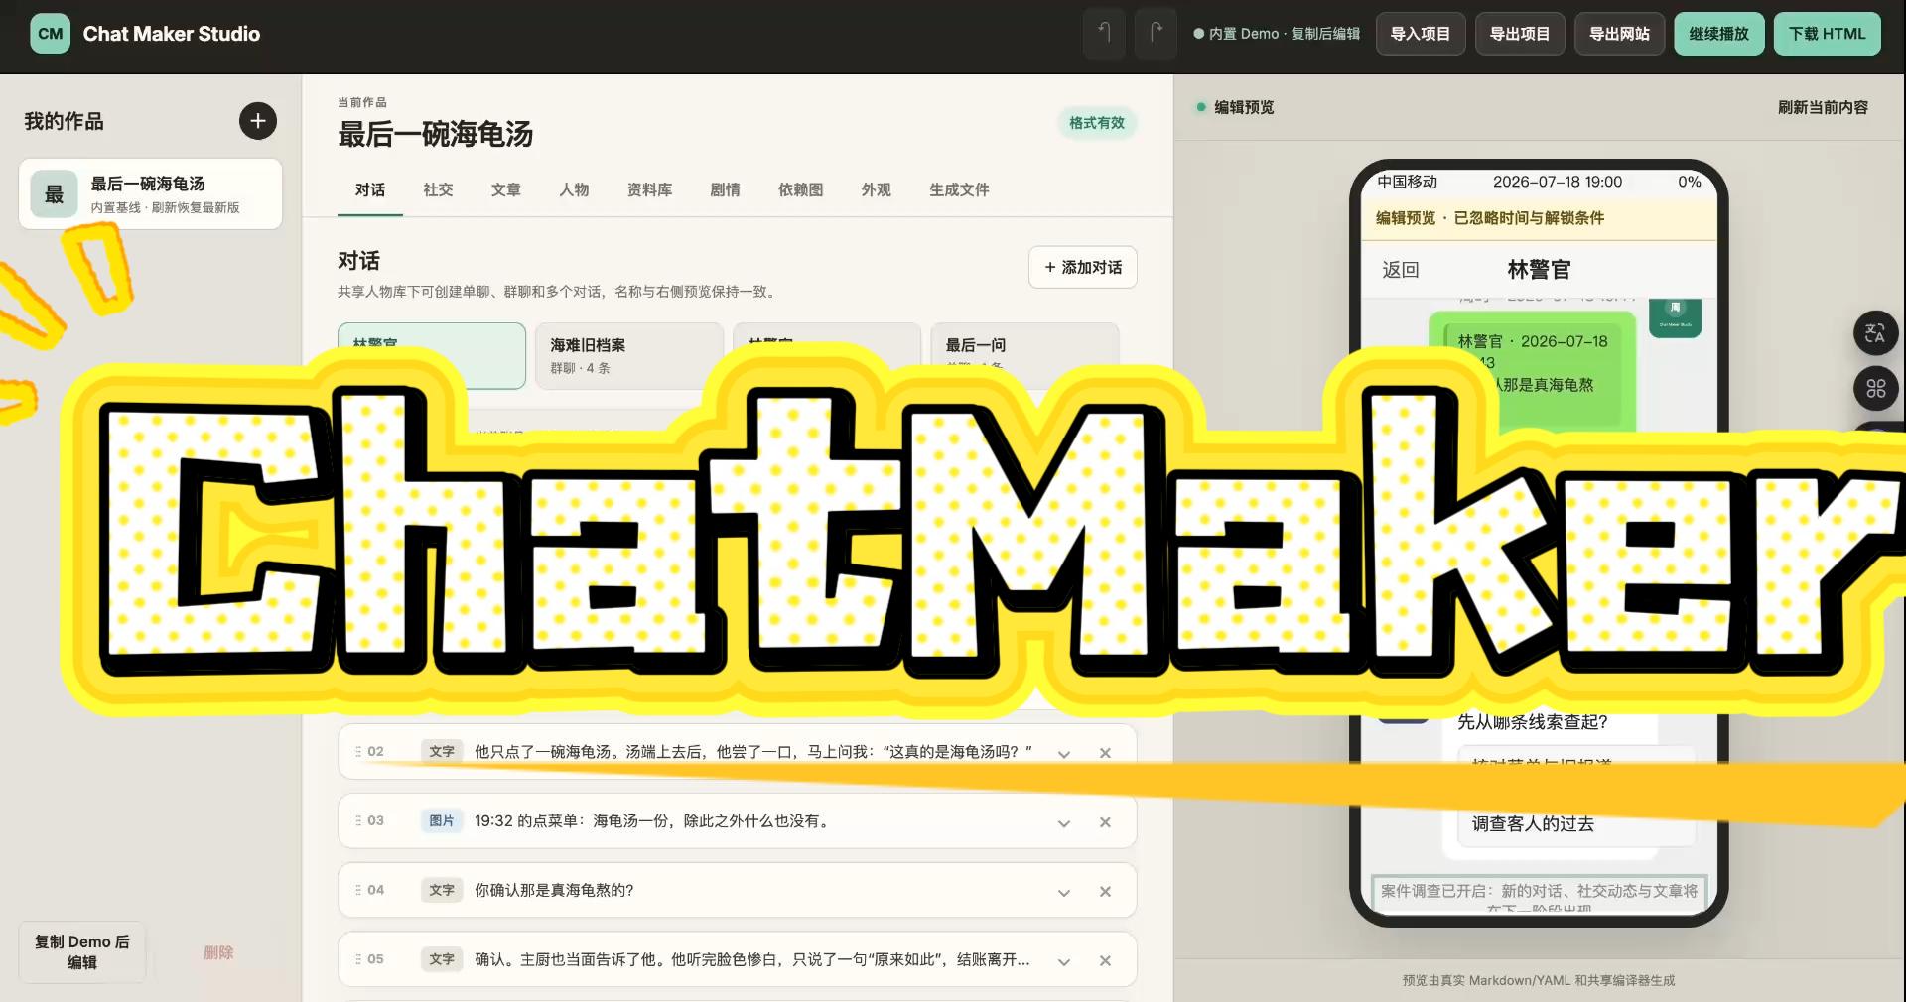Click the 文字 type tag on message 04
1906x1002 pixels.
click(x=442, y=891)
